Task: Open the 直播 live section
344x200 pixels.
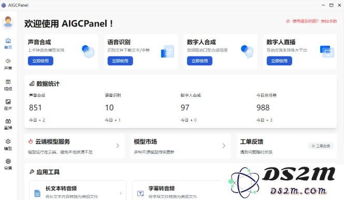Action: [8, 124]
